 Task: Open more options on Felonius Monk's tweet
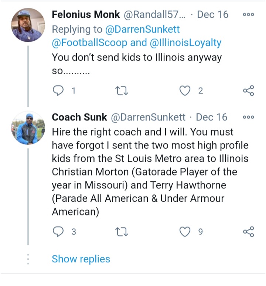(248, 15)
